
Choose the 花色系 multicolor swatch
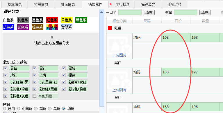(52, 27)
